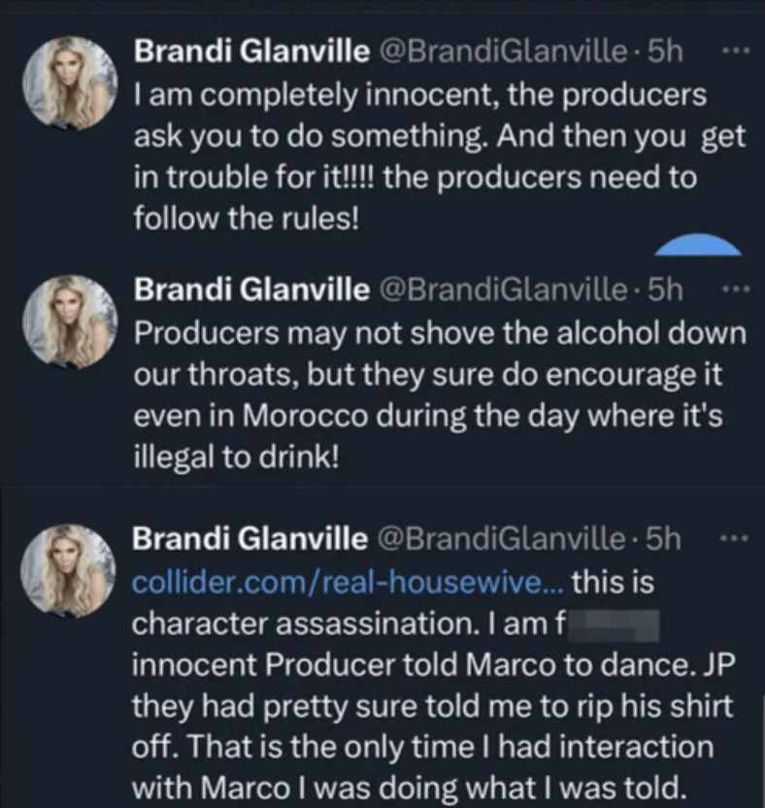The image size is (765, 808).
Task: Click the Brandi Glanville name on the first tweet
Action: pos(250,52)
